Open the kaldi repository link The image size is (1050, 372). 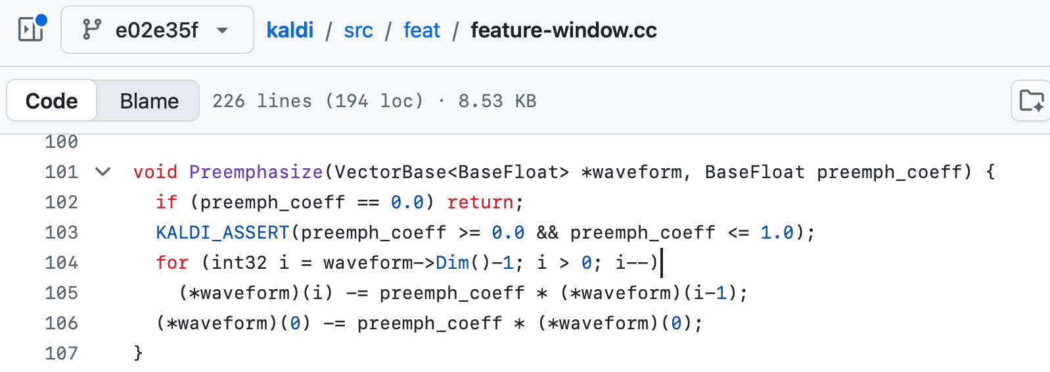290,30
